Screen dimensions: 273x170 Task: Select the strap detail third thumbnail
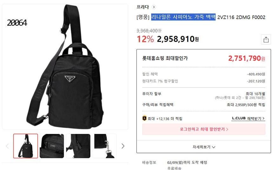tap(78, 146)
